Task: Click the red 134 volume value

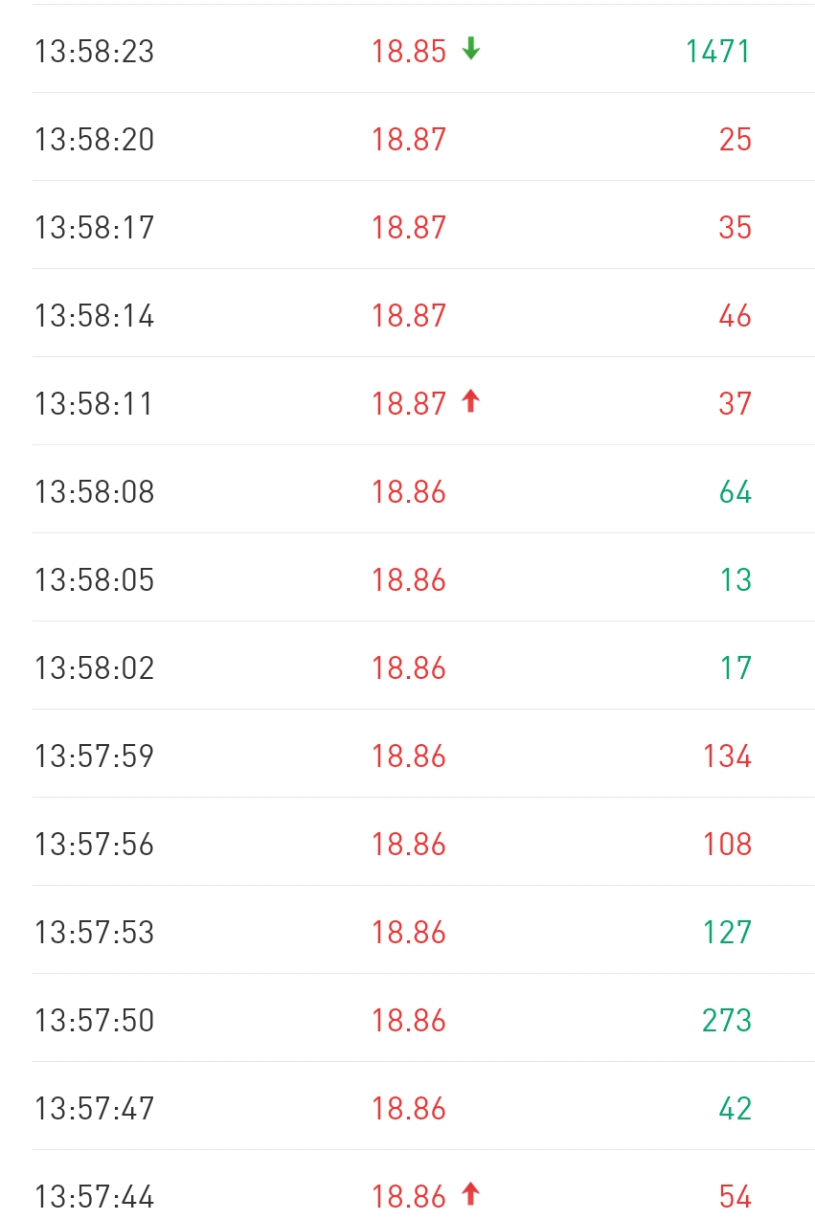Action: pos(727,757)
